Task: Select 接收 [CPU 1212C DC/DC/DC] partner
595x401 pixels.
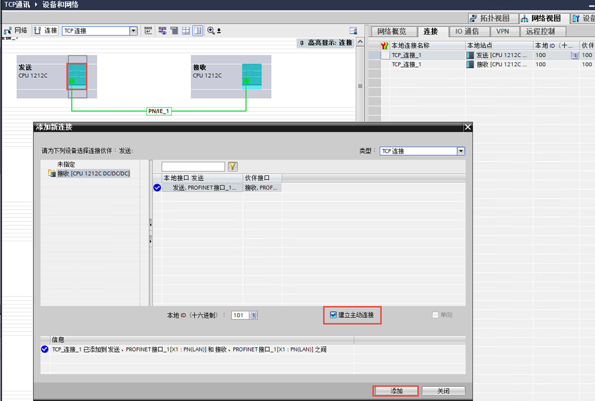Action: pyautogui.click(x=93, y=173)
